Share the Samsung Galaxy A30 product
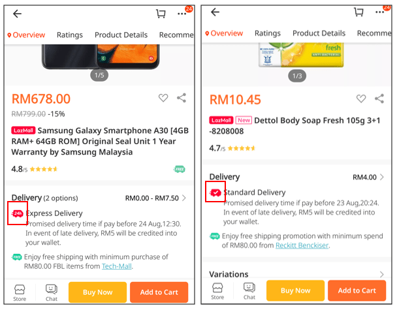The height and width of the screenshot is (310, 397). click(x=182, y=98)
